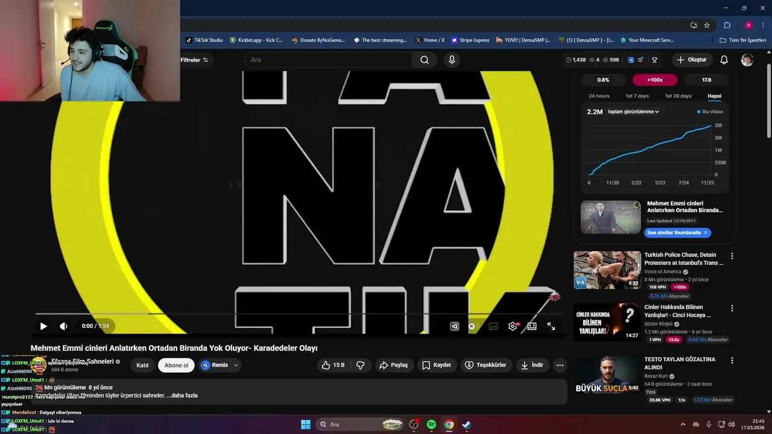This screenshot has height=434, width=772.
Task: Click the Windows taskbar search box
Action: 361,424
